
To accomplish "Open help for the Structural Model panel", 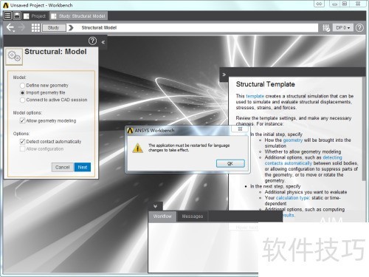I will pos(92,41).
